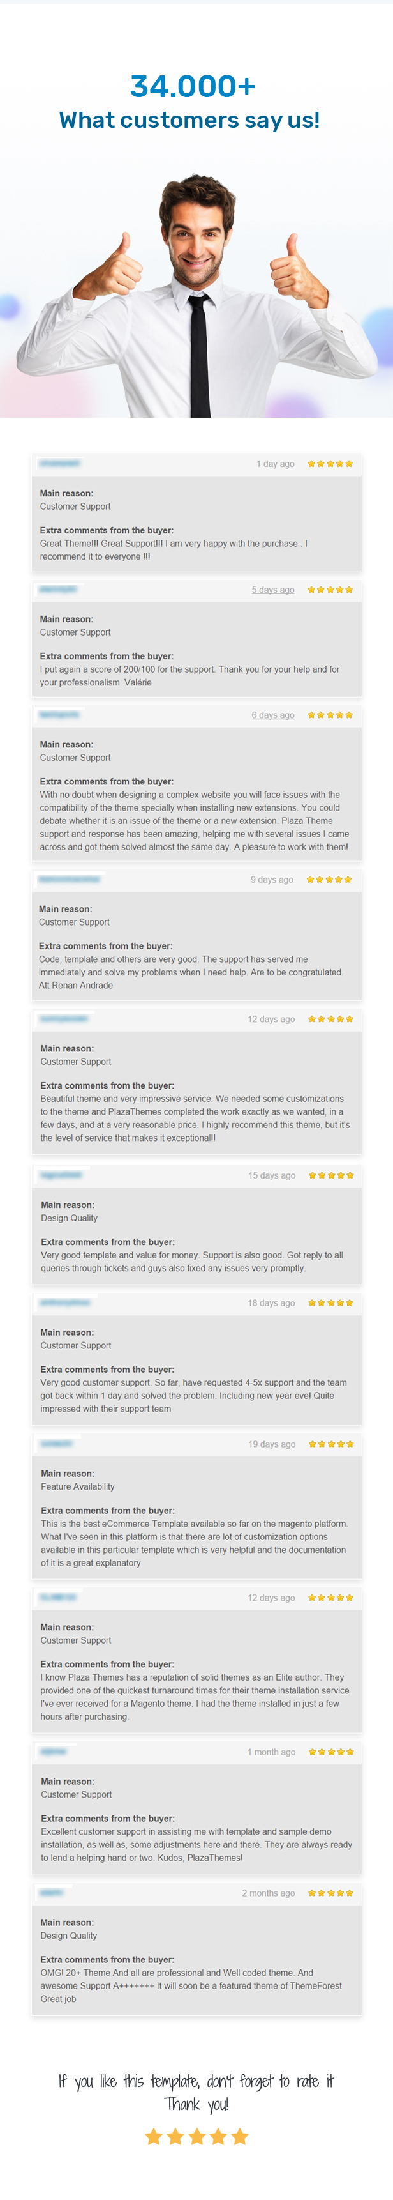Click the star rating beside "19 days ago"
The height and width of the screenshot is (2200, 393).
coord(330,1443)
